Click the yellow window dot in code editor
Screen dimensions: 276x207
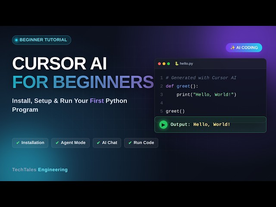(164, 64)
